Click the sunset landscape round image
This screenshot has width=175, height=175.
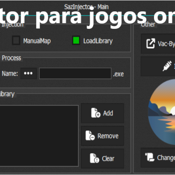tap(161, 112)
